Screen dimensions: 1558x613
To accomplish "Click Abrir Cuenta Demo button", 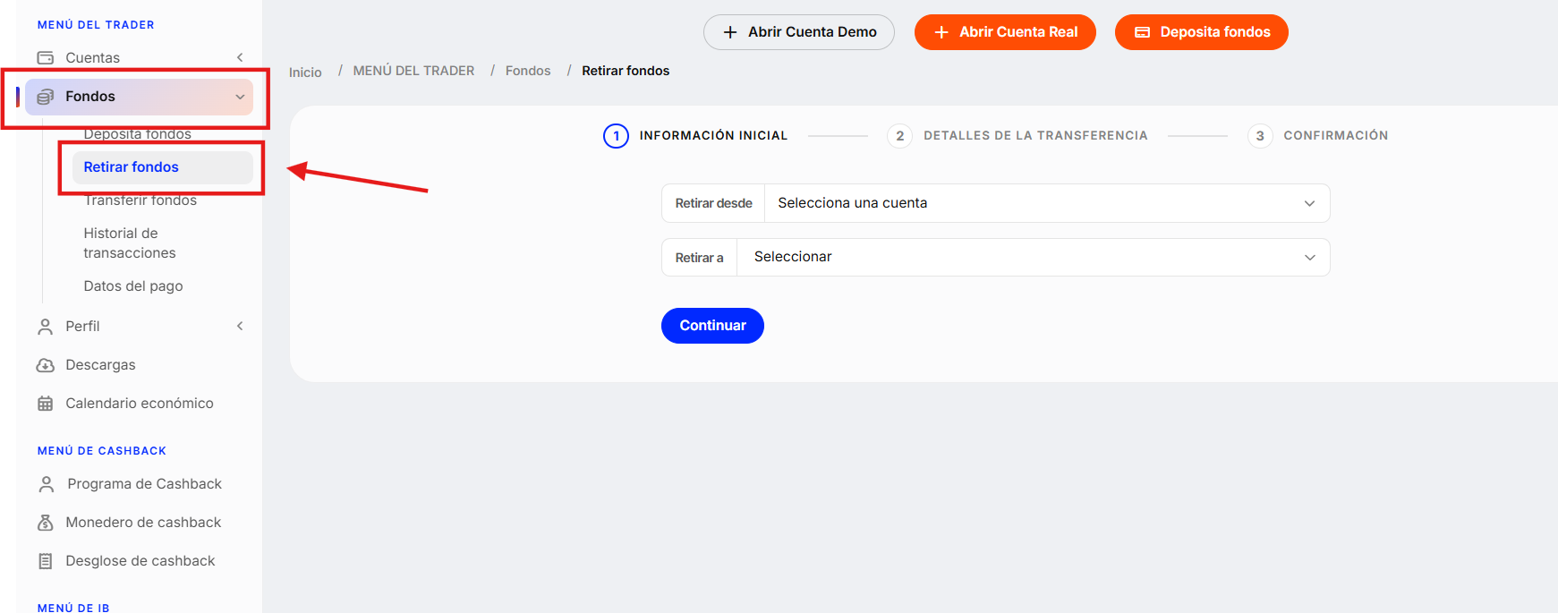I will point(799,32).
